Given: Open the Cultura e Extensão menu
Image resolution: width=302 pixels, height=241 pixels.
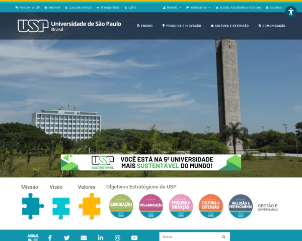Looking at the screenshot, I should [x=230, y=26].
